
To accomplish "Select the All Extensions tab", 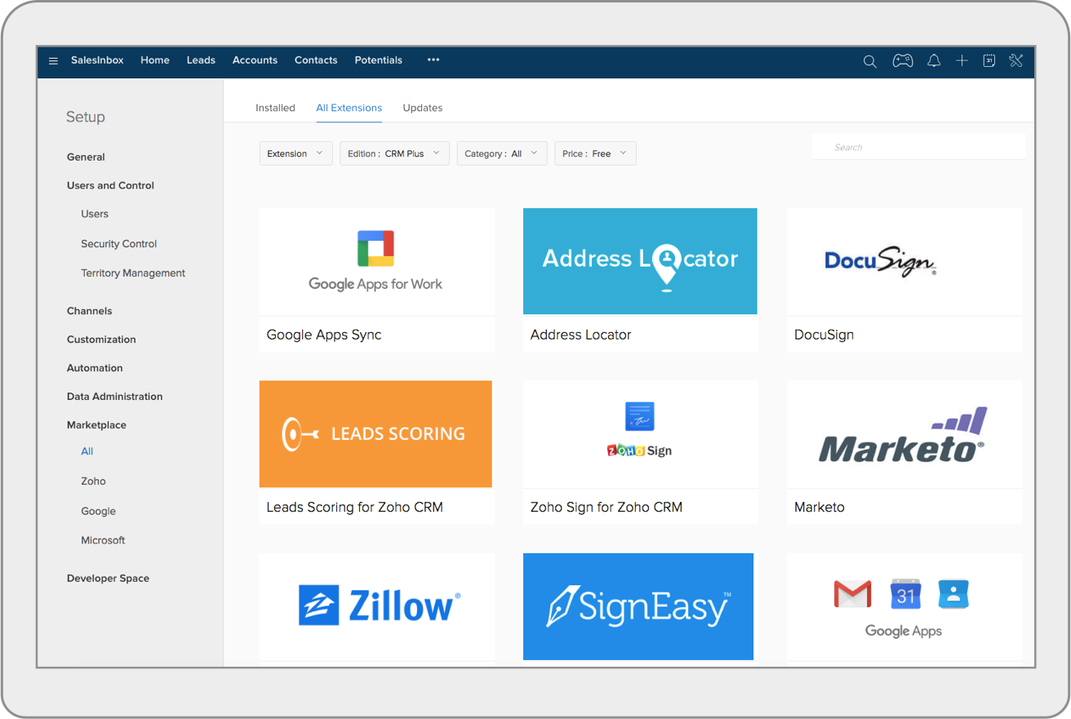I will (349, 108).
